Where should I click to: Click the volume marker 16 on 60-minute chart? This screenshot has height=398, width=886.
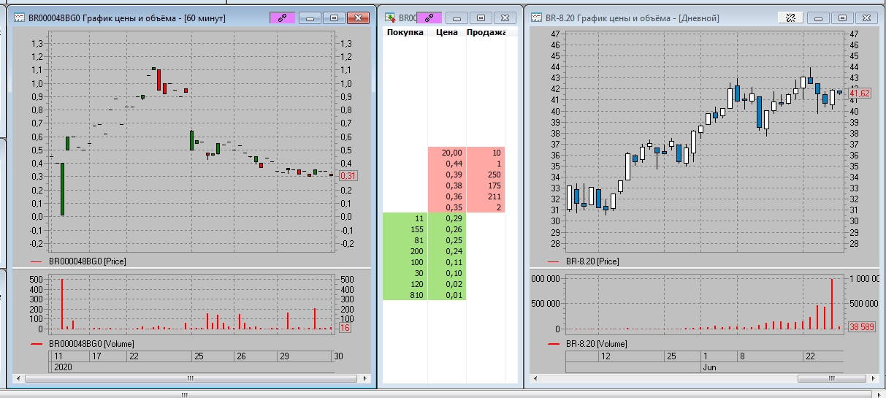point(345,328)
